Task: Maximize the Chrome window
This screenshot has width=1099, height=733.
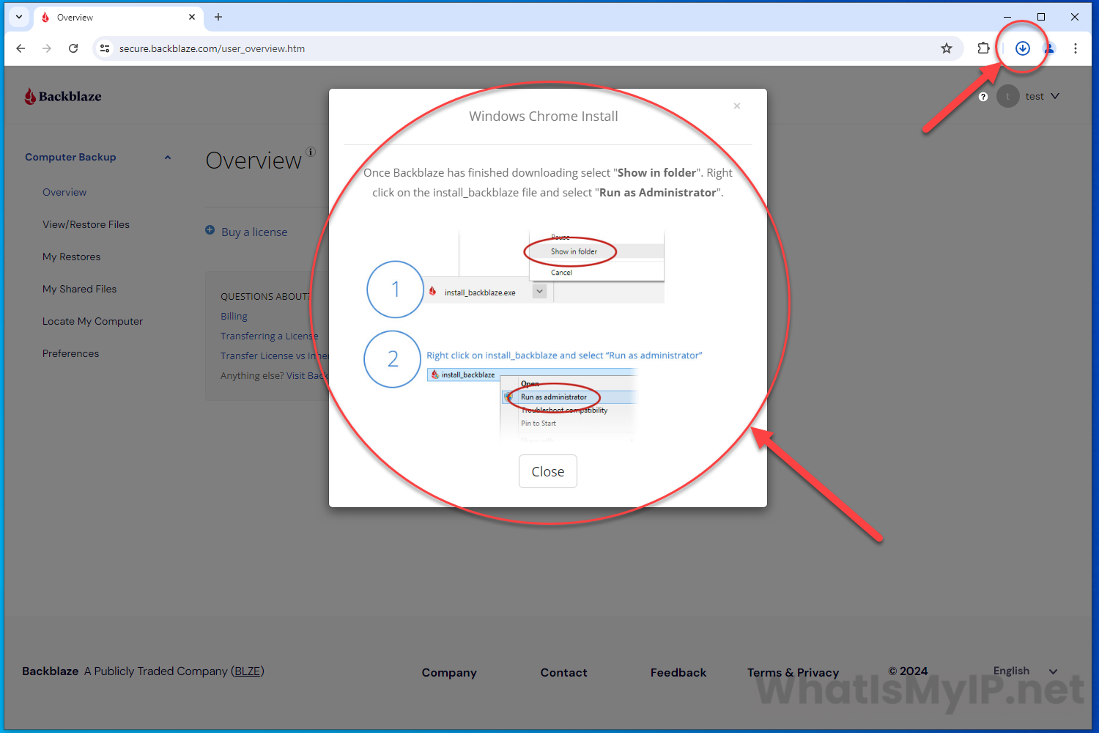Action: point(1041,17)
